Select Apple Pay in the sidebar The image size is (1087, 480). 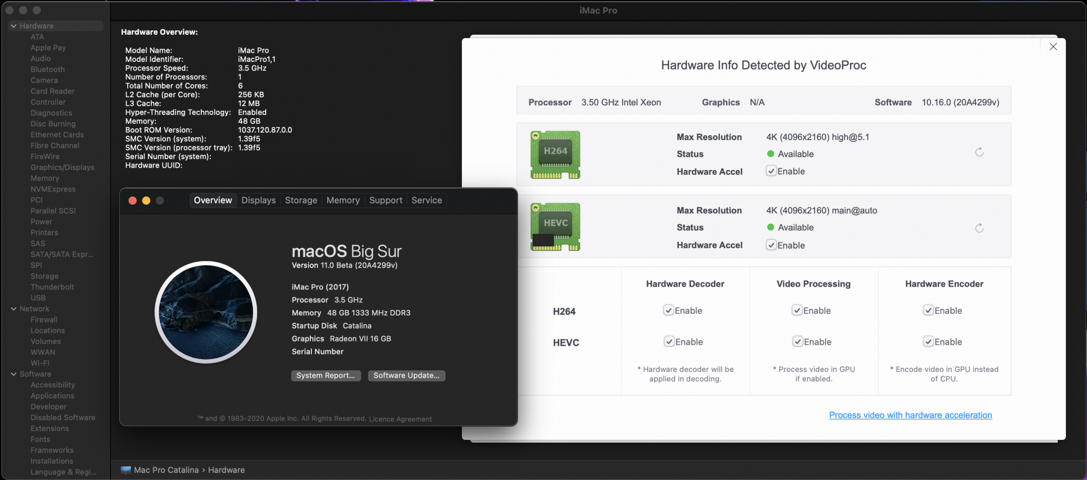tap(48, 48)
